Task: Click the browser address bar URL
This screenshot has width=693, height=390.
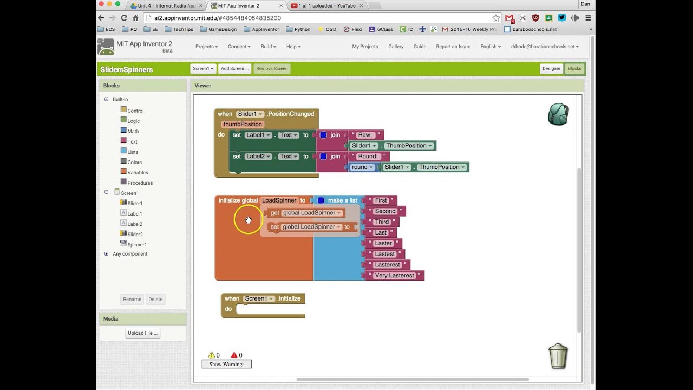Action: pyautogui.click(x=218, y=18)
